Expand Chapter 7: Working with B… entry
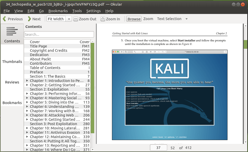 [27, 111]
